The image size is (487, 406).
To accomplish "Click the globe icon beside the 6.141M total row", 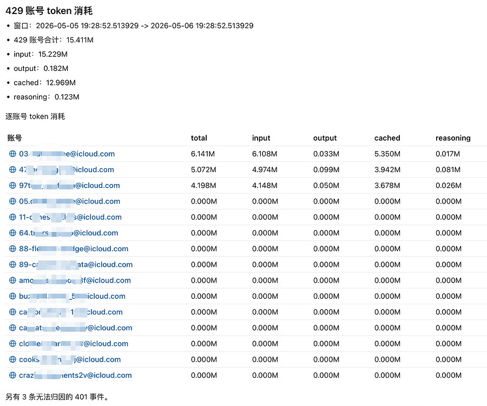I will [12, 154].
